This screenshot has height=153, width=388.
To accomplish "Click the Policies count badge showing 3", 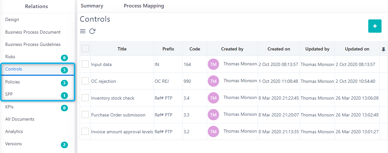I will [x=64, y=83].
